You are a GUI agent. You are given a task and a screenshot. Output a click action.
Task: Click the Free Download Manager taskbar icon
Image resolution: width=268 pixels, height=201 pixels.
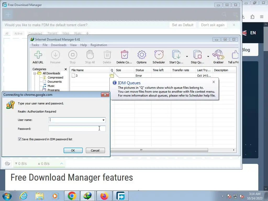(120, 196)
